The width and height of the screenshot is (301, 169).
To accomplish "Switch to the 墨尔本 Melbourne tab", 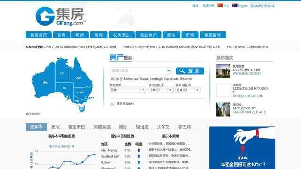I will pos(36,127).
